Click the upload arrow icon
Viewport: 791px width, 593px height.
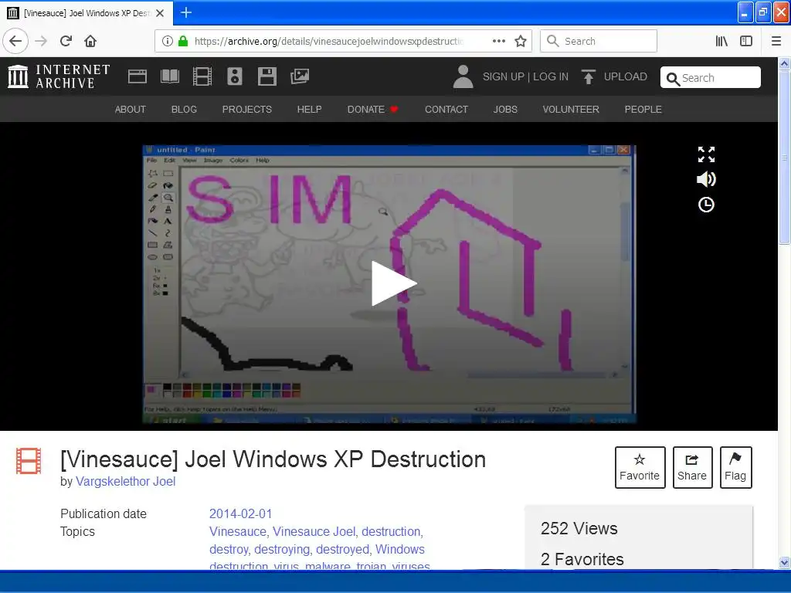coord(588,76)
